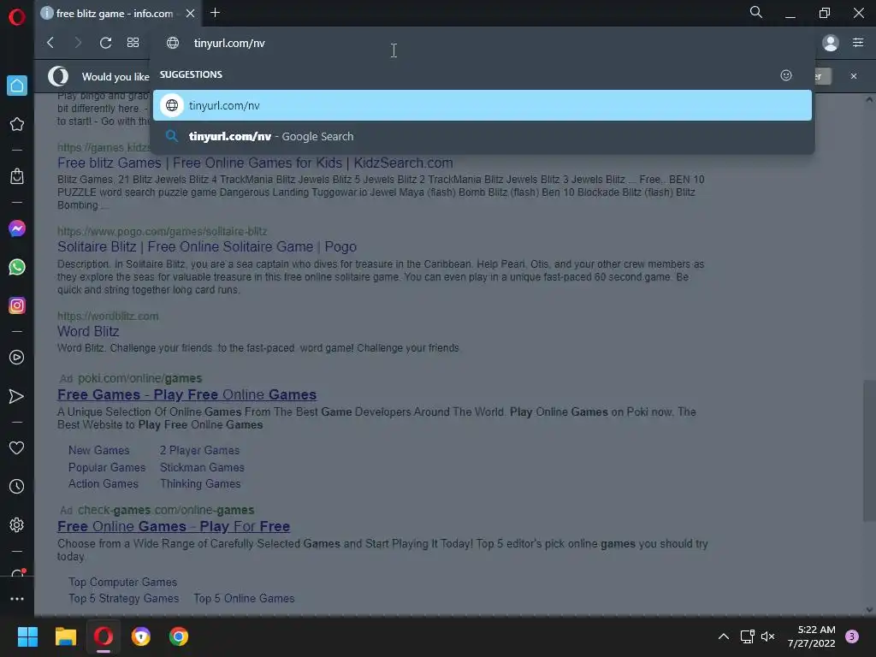Screen dimensions: 876x657
Task: Click the address bar text field
Action: pos(481,43)
